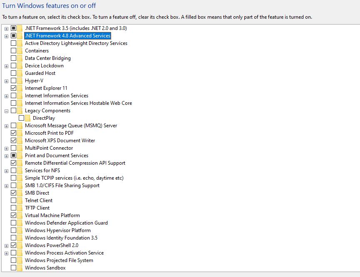Click the Data Center Bridging folder icon
Viewport: 360px width, 277px height.
[x=20, y=58]
